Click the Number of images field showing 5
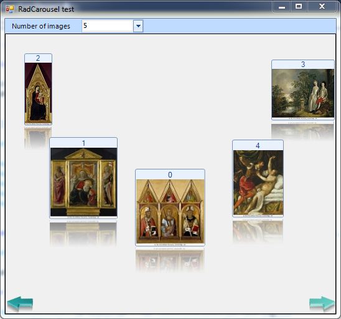Screen dimensions: 341x319 pyautogui.click(x=108, y=26)
